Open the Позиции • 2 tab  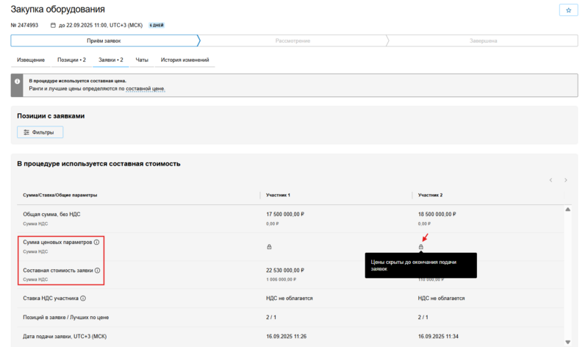click(x=71, y=60)
